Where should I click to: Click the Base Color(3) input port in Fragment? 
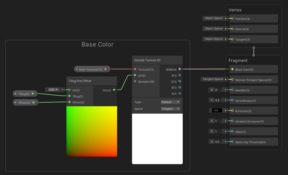point(232,69)
